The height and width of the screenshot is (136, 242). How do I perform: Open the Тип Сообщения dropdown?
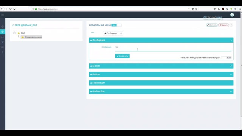113,33
